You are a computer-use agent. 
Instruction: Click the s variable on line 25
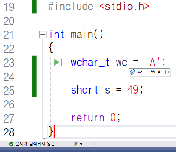[x=107, y=90]
